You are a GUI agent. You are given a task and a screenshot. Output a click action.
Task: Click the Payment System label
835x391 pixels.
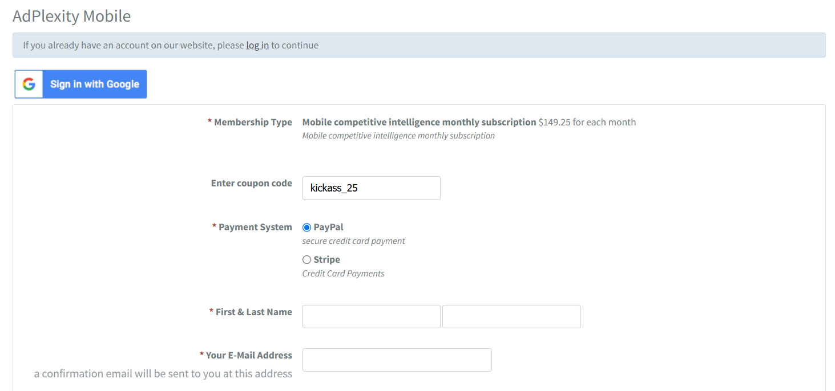(252, 227)
